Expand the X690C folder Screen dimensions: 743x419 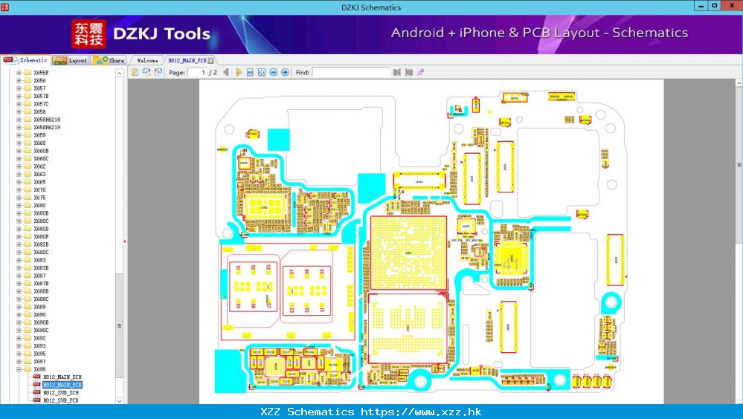click(x=19, y=331)
